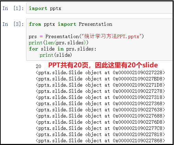Viewport: 174px width, 145px height.
Task: Click Slide object output ending 227BD8
Action: 100,79
